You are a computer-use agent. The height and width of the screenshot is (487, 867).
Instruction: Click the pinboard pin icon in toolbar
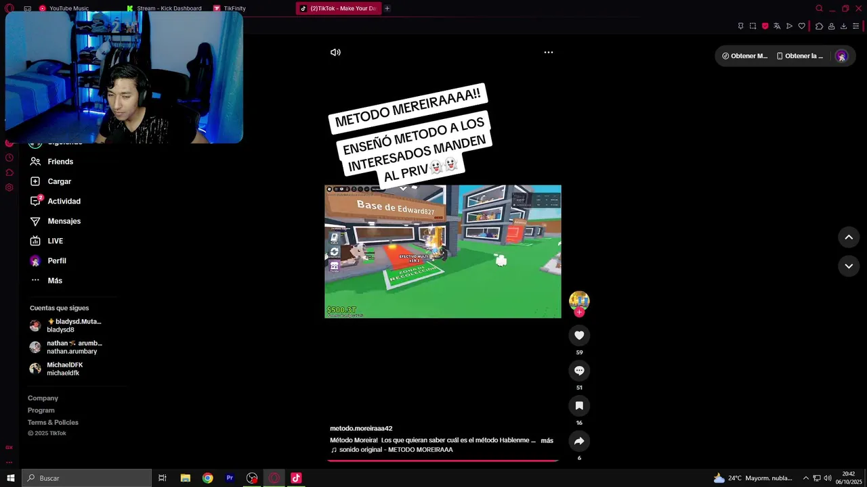[740, 26]
